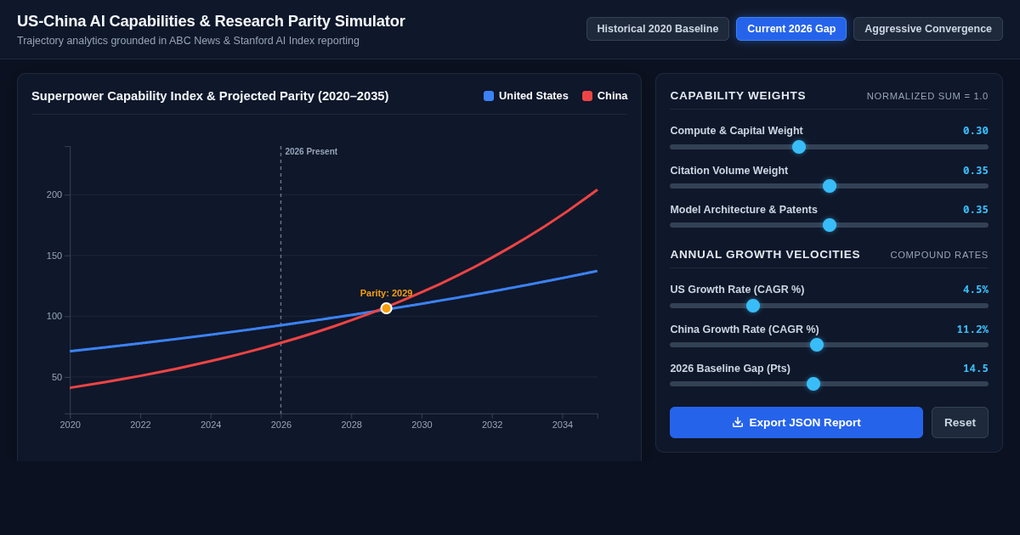The width and height of the screenshot is (1020, 535).
Task: Click the US Growth Rate slider handle
Action: (753, 306)
